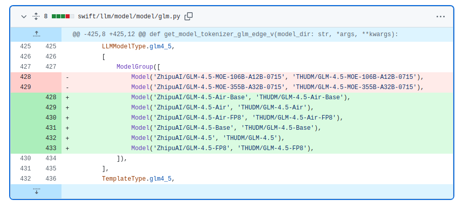
Task: Select the added 'ZhipuAI/GLM-4.5-FP8' model line
Action: [257, 149]
